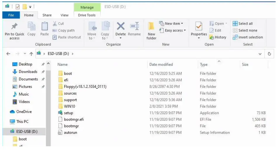The height and width of the screenshot is (155, 278).
Task: Open Videos in navigation pane
Action: [24, 102]
